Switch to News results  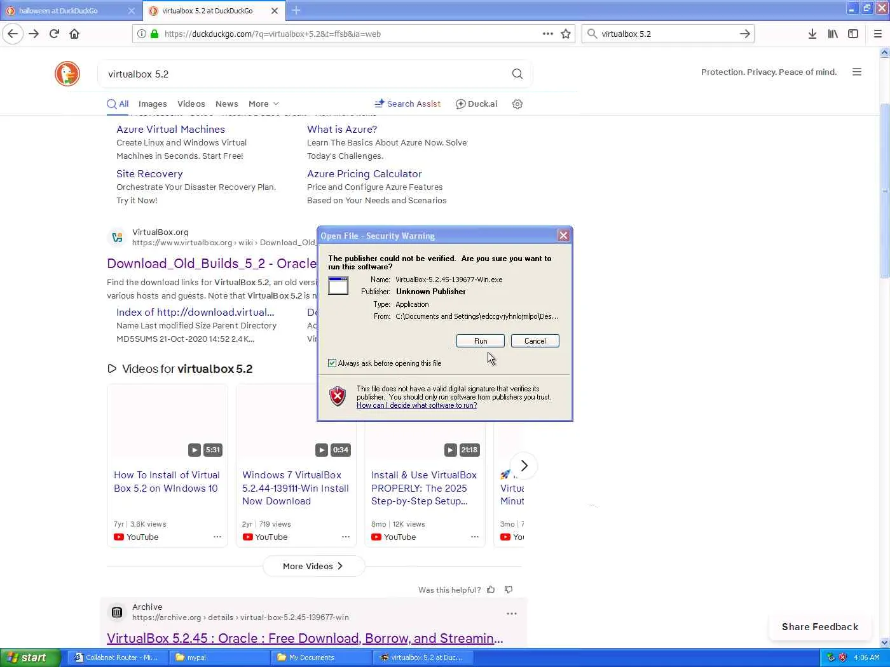pyautogui.click(x=227, y=104)
